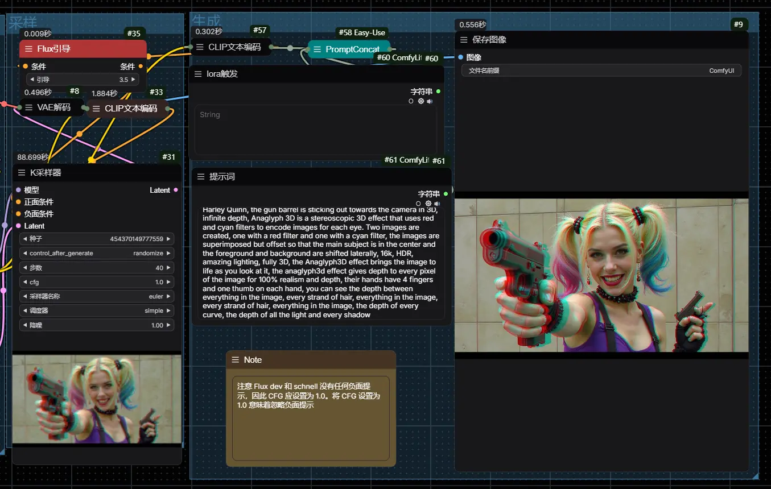The image size is (771, 489).
Task: Click the 模型 input port on K采样器
Action: [x=18, y=190]
